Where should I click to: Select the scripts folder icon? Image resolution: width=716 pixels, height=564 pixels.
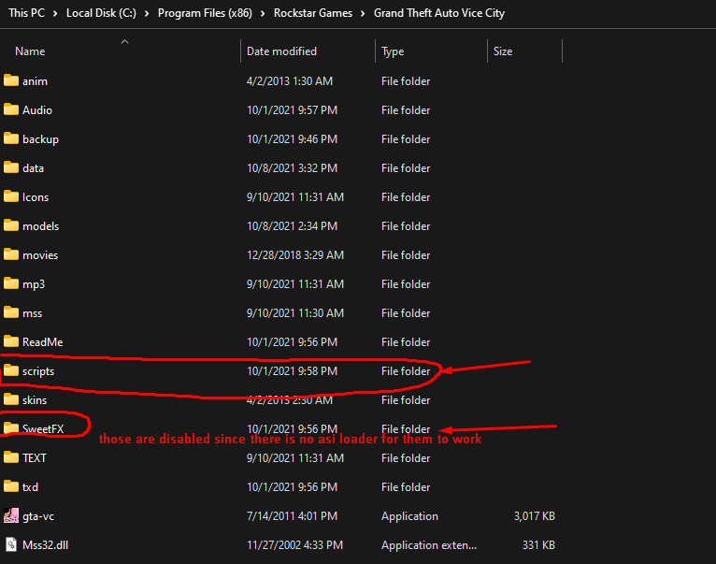(x=11, y=370)
